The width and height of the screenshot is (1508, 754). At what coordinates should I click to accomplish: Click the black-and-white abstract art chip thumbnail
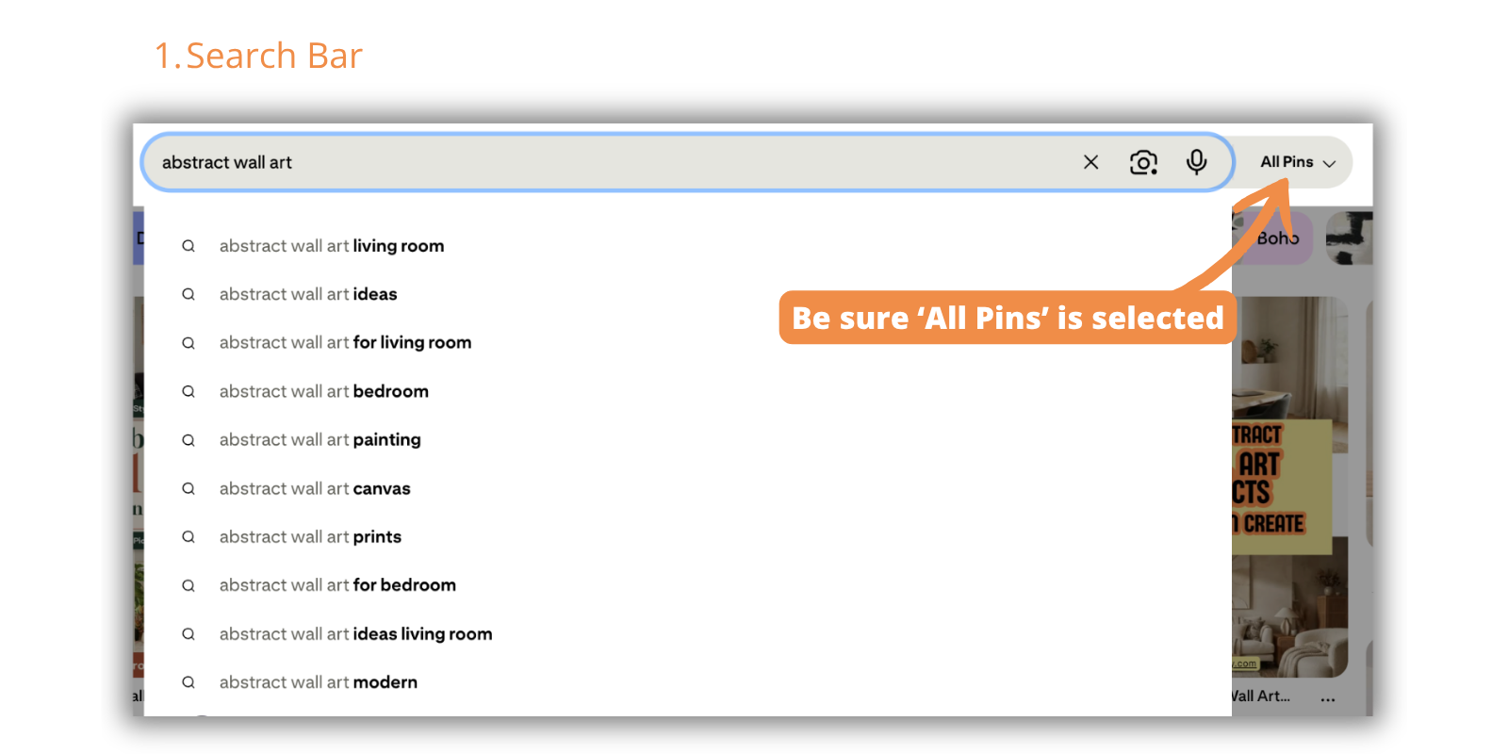[x=1349, y=238]
